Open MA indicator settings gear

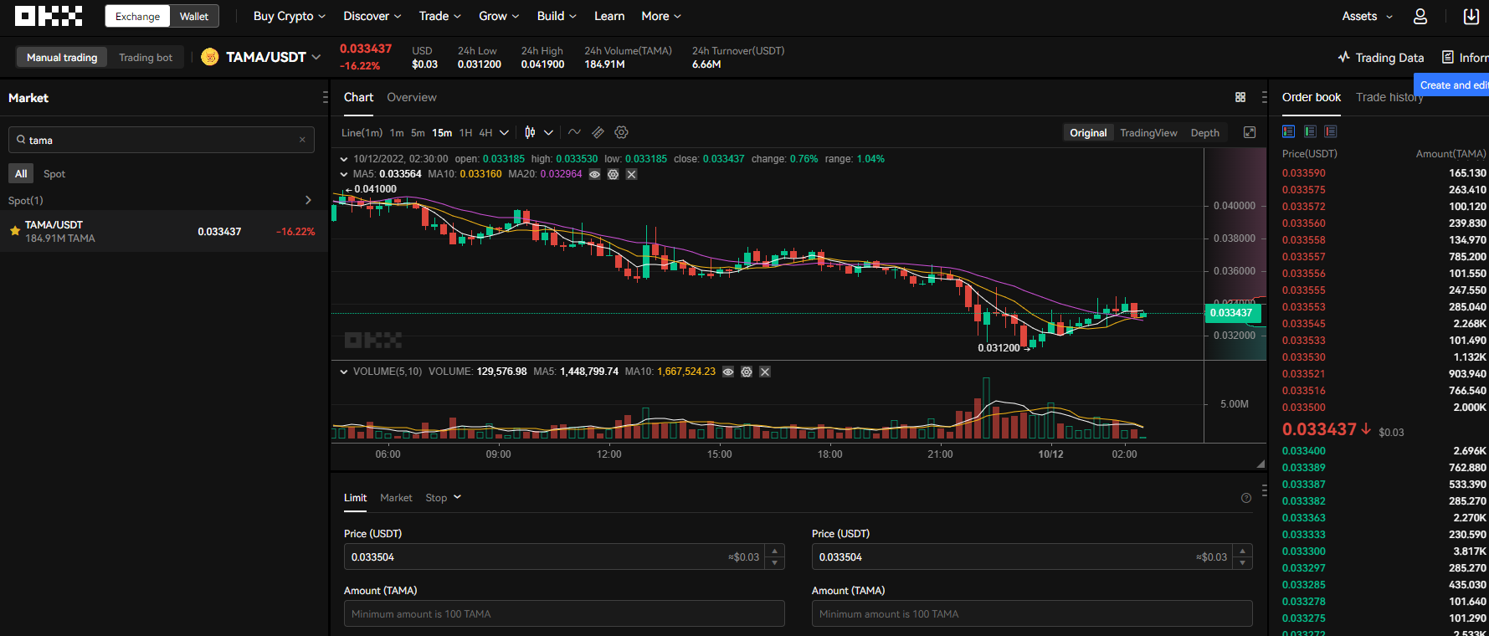614,174
